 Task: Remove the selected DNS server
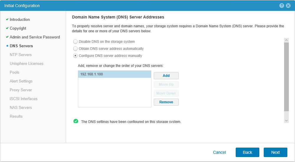click(x=166, y=102)
